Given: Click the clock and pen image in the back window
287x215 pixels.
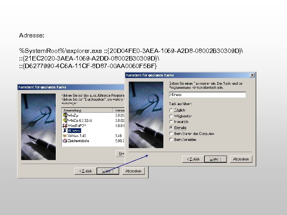Looking at the screenshot, I should tap(38, 127).
